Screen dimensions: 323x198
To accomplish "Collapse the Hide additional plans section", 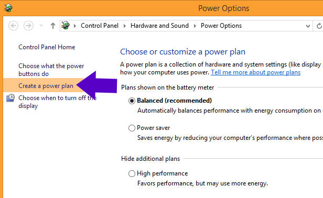I will click(x=150, y=159).
